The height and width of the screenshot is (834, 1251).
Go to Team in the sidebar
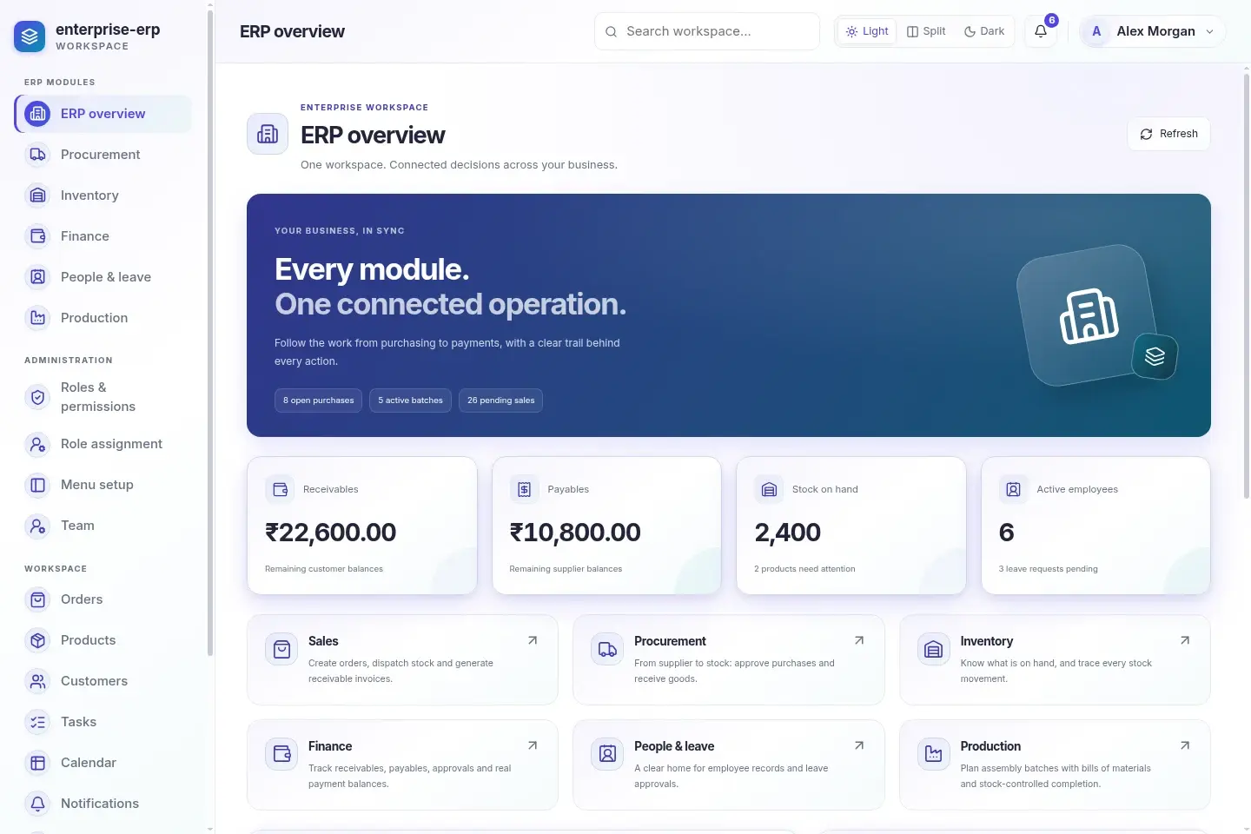[103, 526]
